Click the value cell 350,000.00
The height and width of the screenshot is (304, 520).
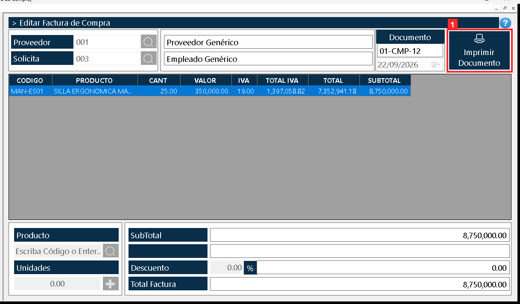click(206, 91)
